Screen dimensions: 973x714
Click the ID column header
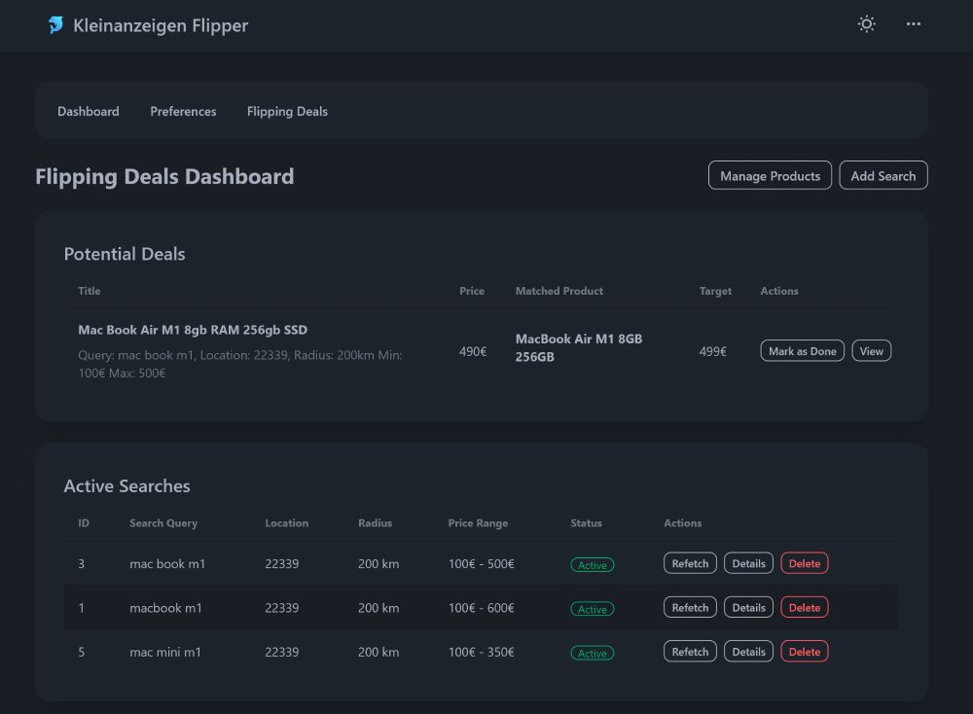point(83,523)
